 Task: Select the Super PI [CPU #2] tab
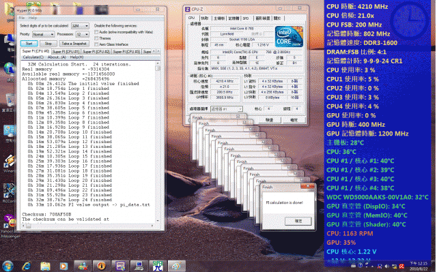[96, 52]
